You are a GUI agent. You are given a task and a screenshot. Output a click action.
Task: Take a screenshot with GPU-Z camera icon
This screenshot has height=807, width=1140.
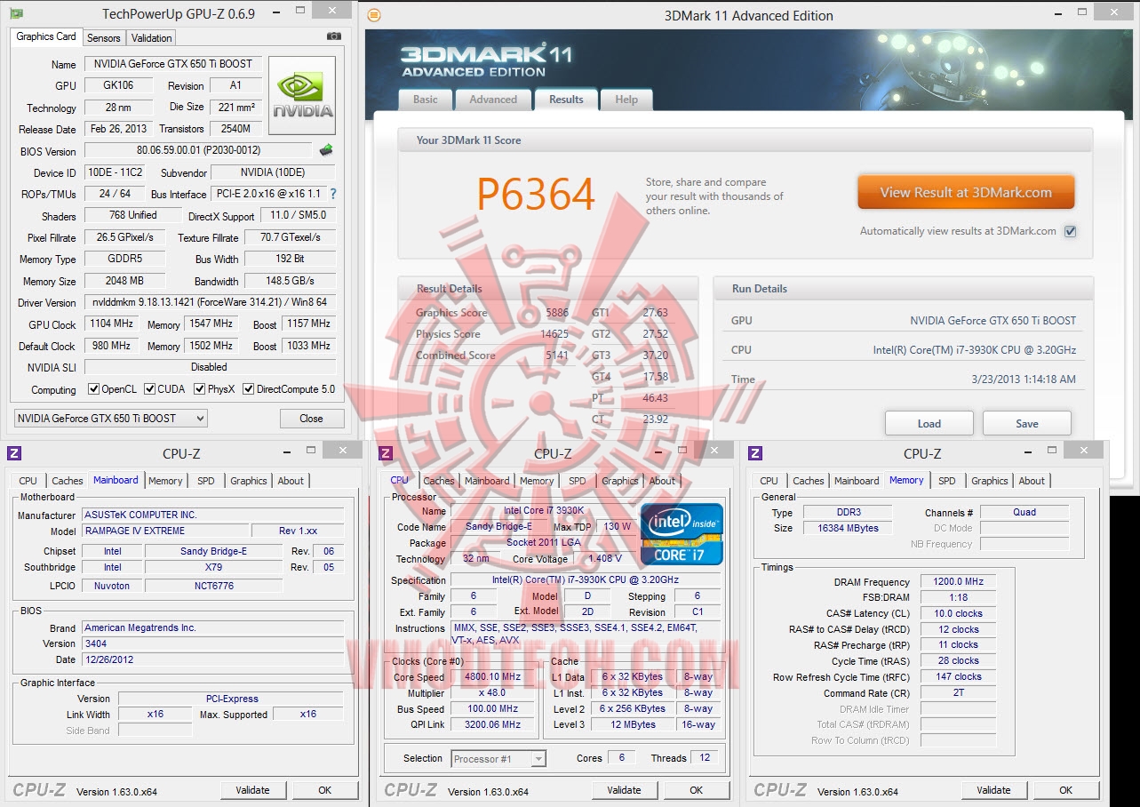pyautogui.click(x=333, y=36)
